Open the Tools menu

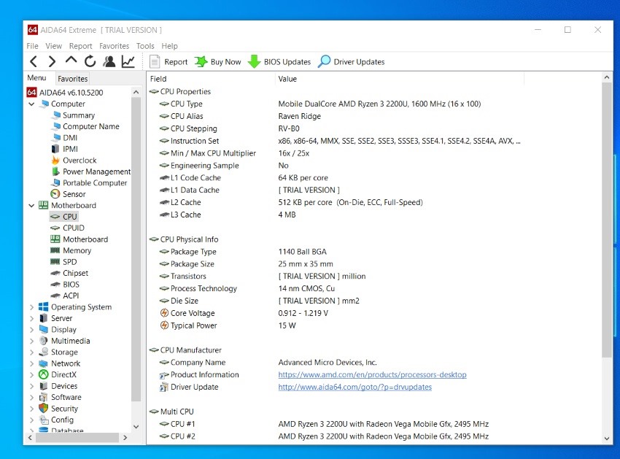click(145, 46)
